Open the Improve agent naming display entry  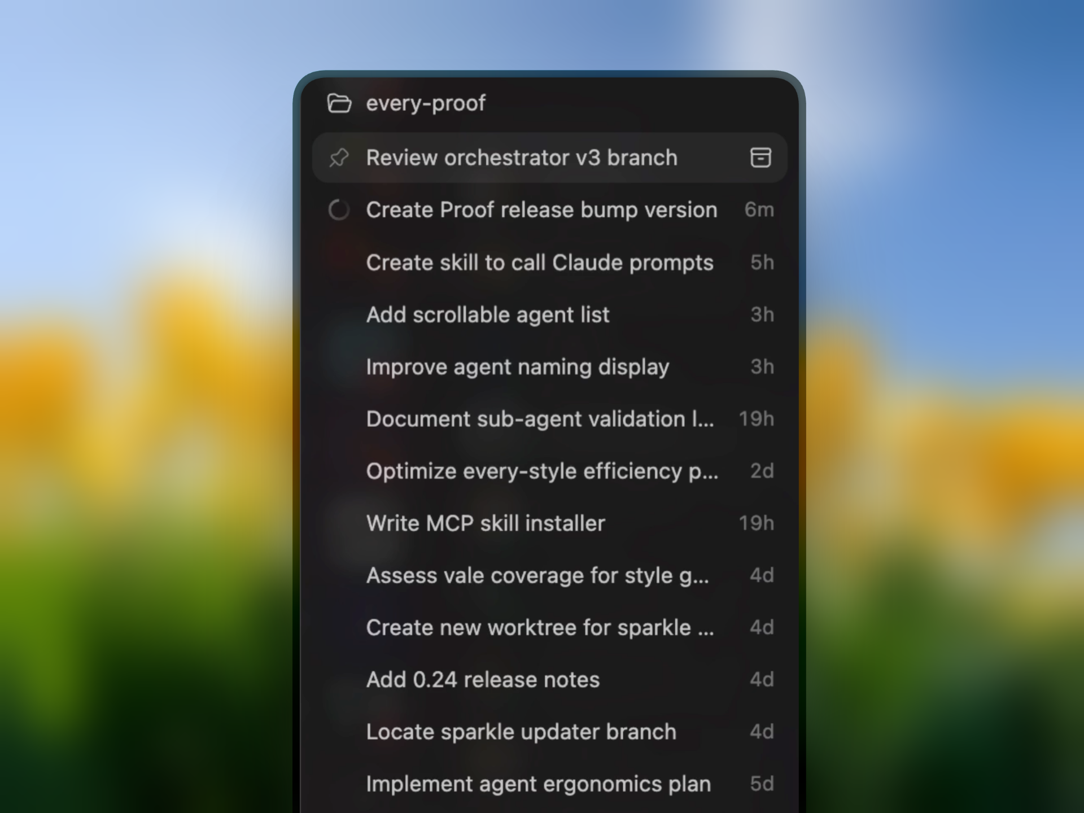click(x=517, y=366)
